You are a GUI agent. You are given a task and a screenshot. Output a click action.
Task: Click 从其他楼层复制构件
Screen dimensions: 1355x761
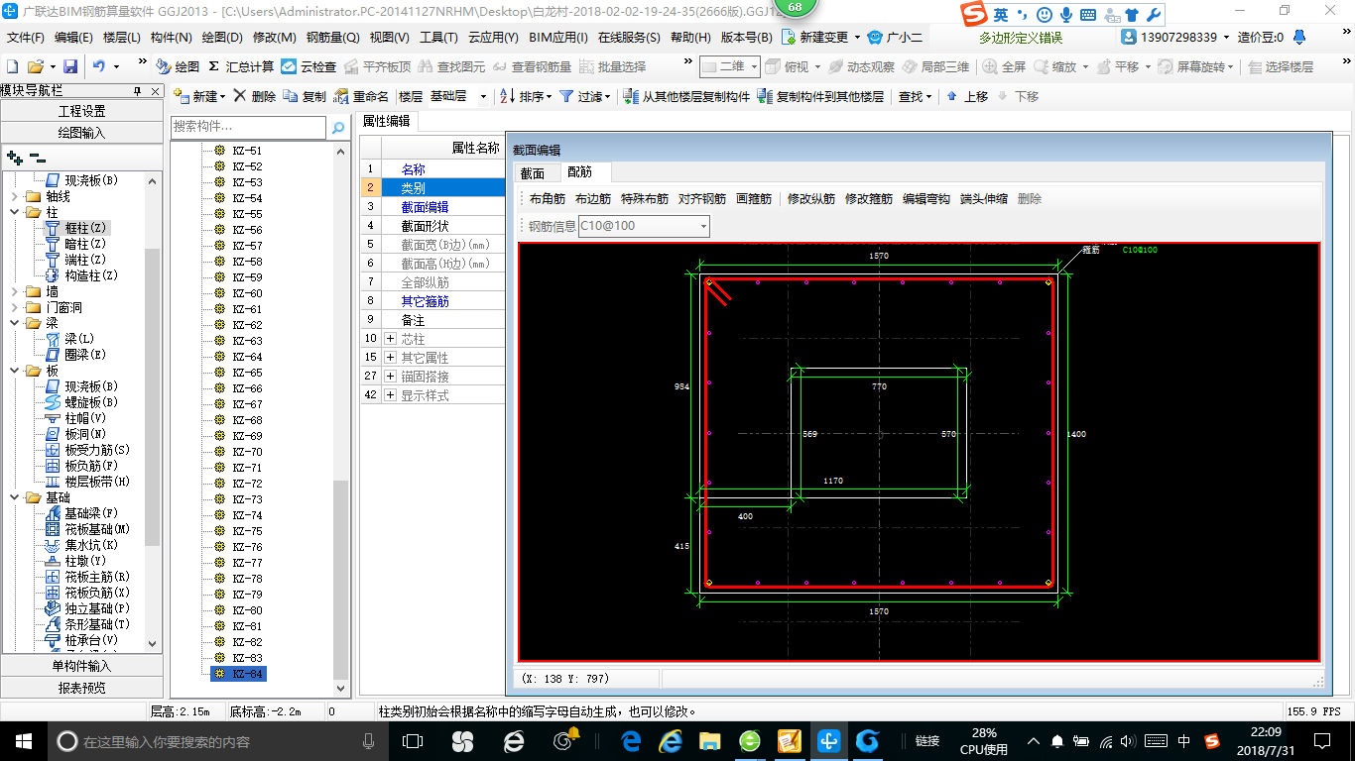(686, 96)
